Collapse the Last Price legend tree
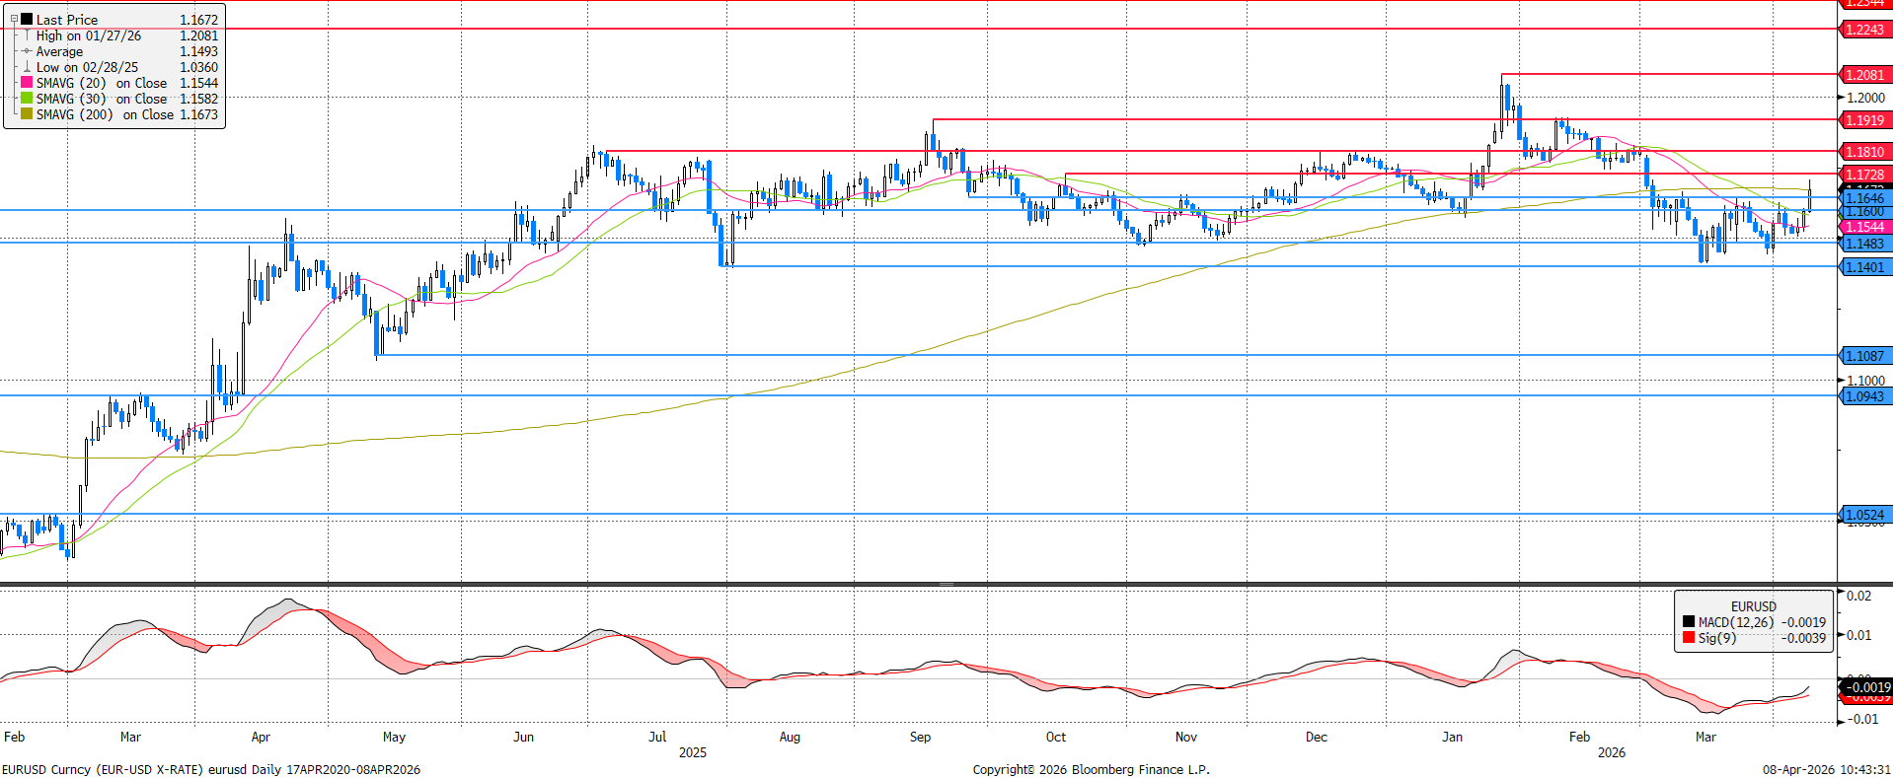This screenshot has width=1893, height=778. 14,19
